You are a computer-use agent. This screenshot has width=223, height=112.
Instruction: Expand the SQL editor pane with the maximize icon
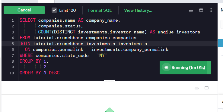click(x=201, y=10)
